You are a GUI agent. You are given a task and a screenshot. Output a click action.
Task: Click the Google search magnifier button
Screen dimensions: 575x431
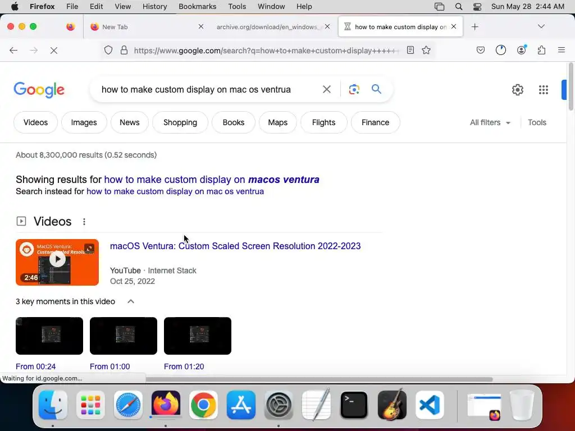click(x=376, y=89)
